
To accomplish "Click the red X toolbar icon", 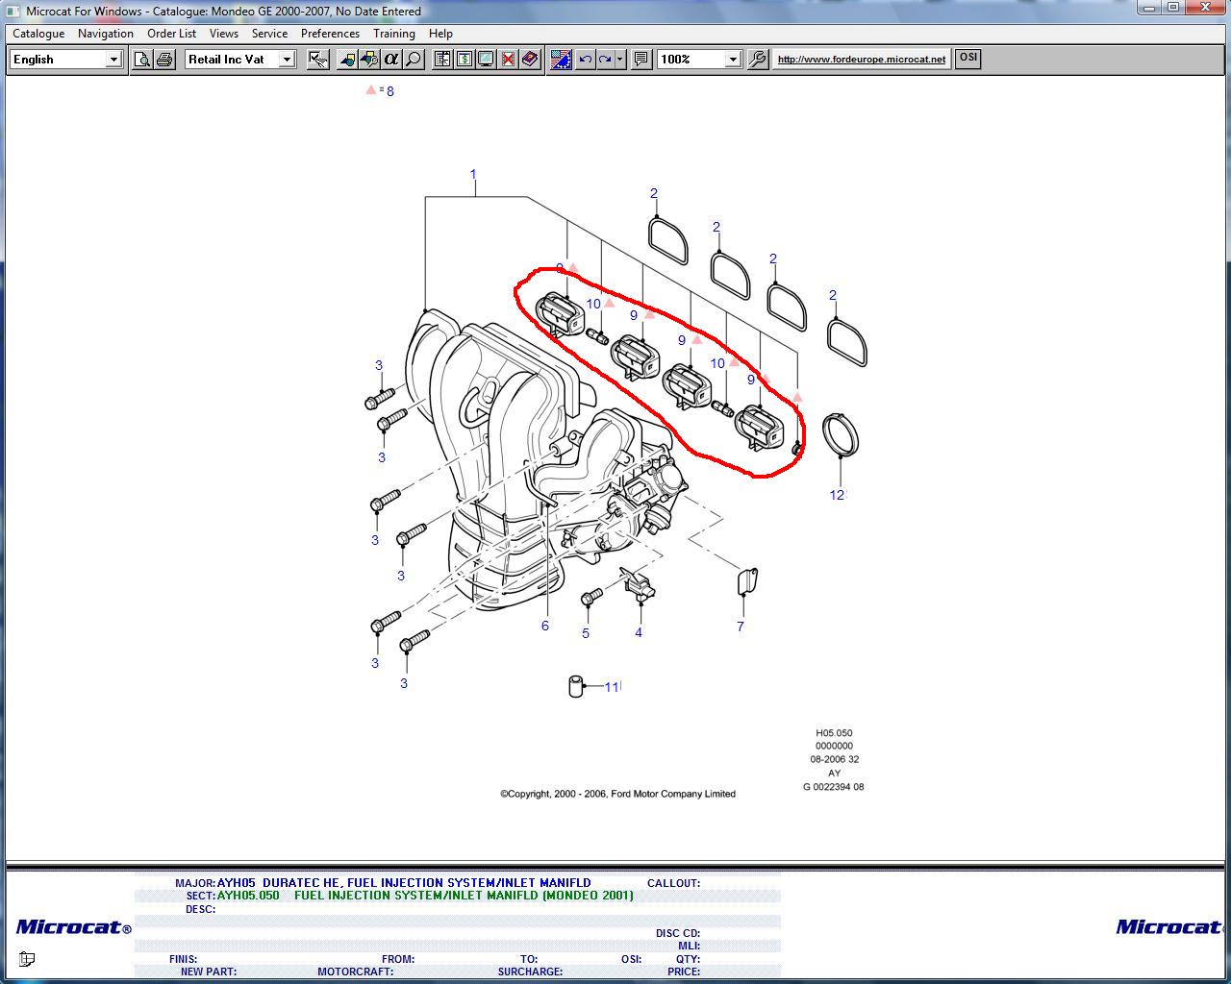I will coord(508,60).
